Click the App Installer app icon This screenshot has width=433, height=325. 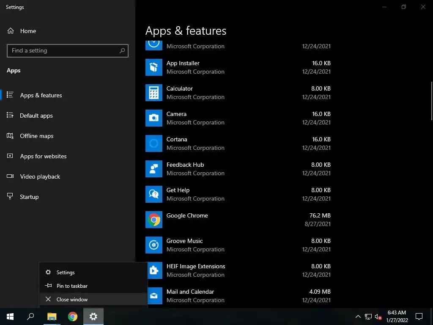(x=154, y=67)
